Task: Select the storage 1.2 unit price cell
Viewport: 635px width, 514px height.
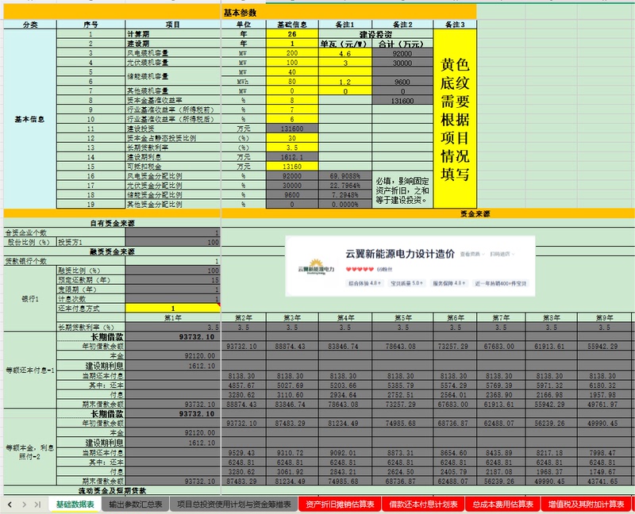Action: 345,82
